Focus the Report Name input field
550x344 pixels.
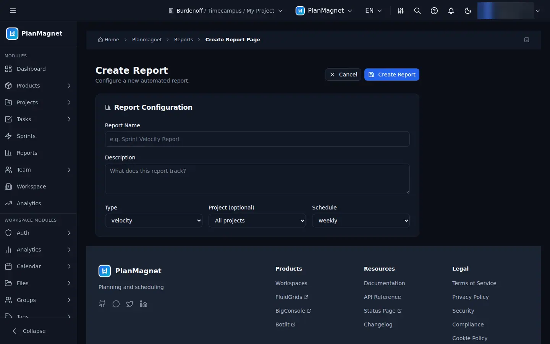257,139
